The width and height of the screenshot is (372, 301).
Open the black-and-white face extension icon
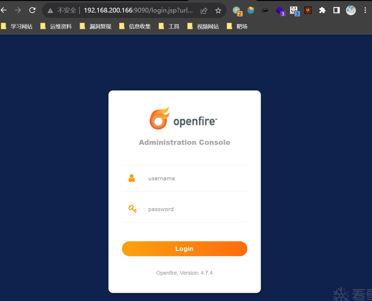pos(294,11)
